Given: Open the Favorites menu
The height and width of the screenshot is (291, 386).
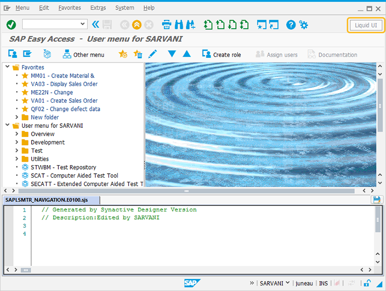Looking at the screenshot, I should (70, 8).
